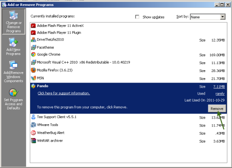Click the MSN butterfly icon

[33, 78]
